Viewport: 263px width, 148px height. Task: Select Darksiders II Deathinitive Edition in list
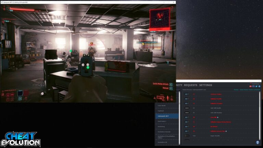(167, 137)
